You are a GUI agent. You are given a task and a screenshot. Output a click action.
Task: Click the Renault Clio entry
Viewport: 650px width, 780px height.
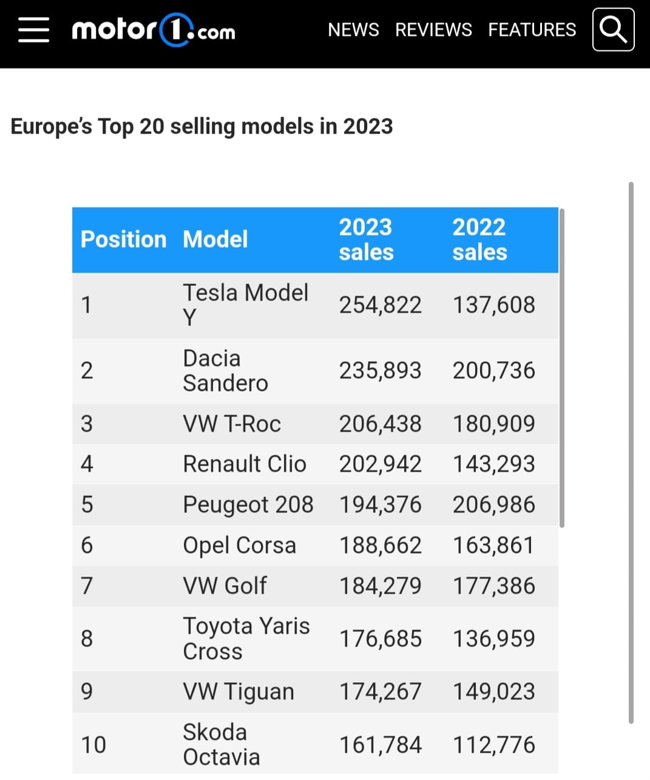tap(244, 464)
